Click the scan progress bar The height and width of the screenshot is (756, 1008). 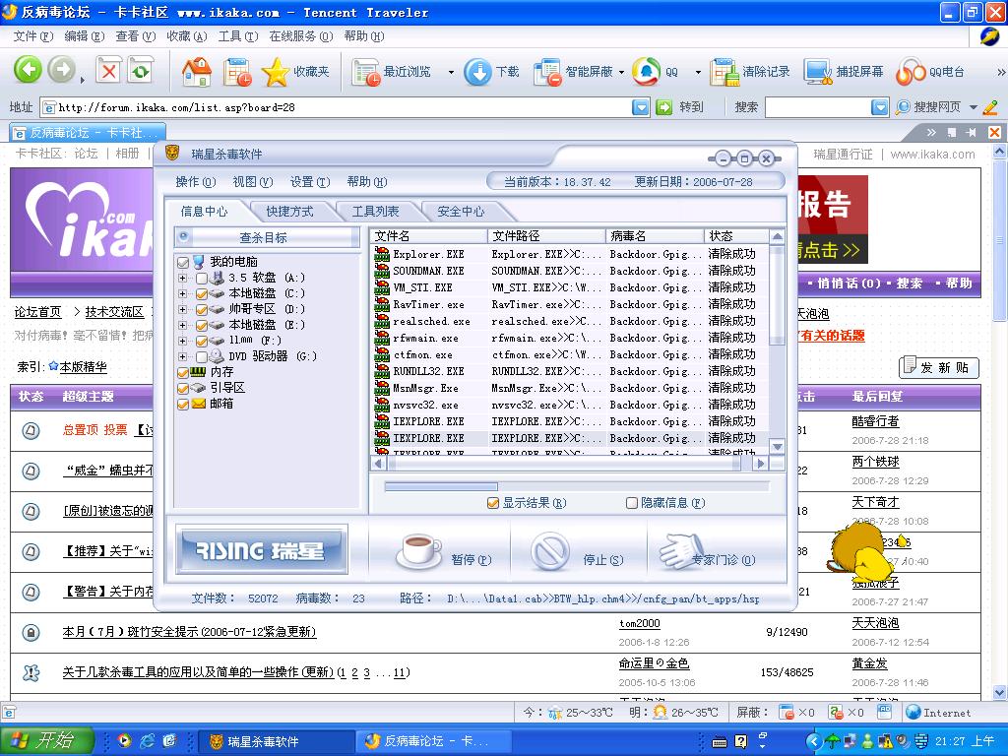click(x=576, y=486)
